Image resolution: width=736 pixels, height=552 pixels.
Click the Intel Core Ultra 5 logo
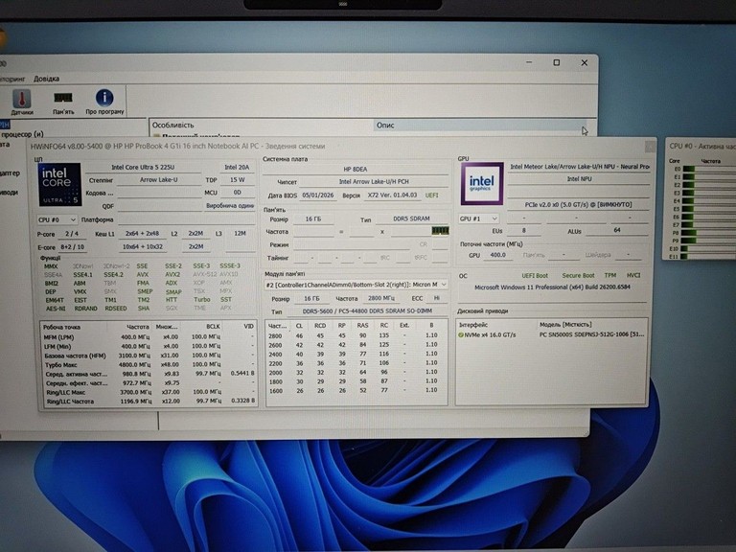click(59, 184)
